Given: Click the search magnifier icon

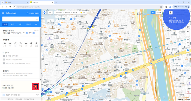Looking at the screenshot, I should tap(37, 19).
